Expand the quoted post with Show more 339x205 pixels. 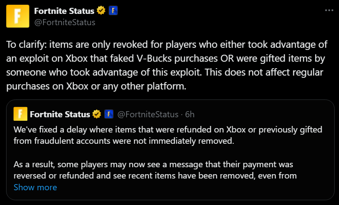point(35,187)
